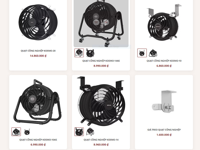Image resolution: width=200 pixels, height=150 pixels.
Task: Click the KOSMO-20 fan product image
Action: coord(38,22)
